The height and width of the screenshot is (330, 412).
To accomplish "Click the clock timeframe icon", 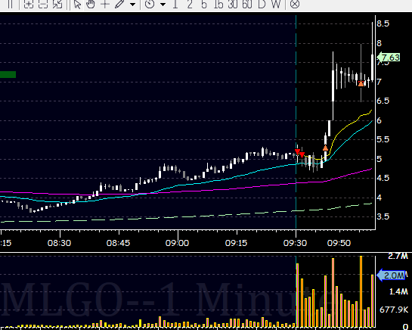I will tap(150, 4).
